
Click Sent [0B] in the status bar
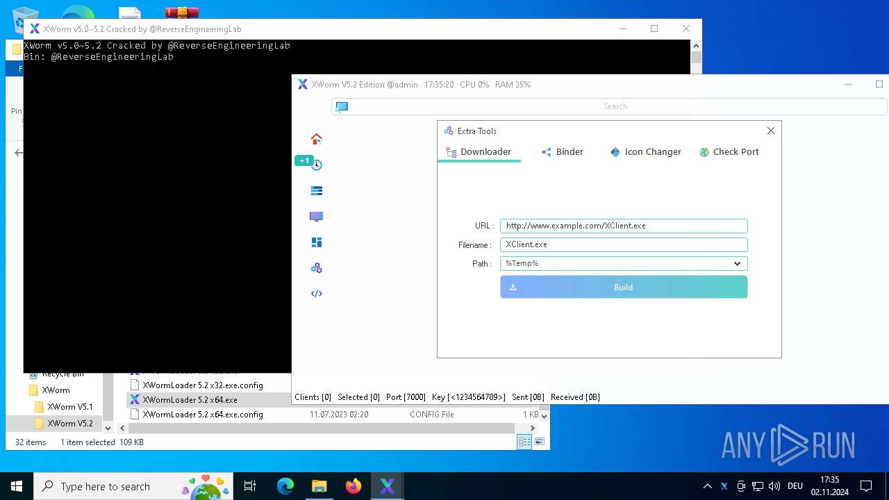[528, 397]
